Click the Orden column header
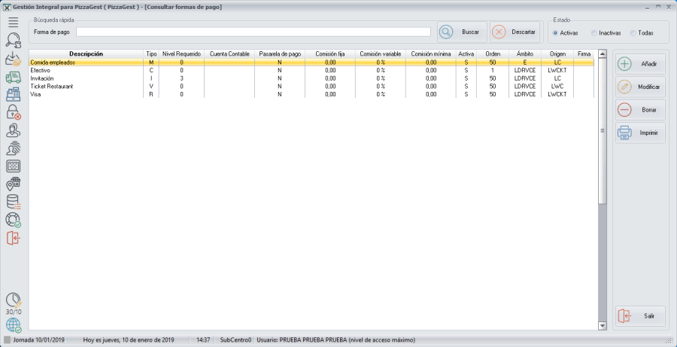Viewport: 677px width, 347px height. tap(492, 54)
